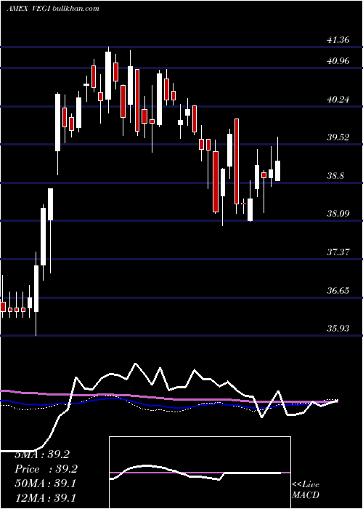
Task: Select the 36.65 price level label
Action: [338, 291]
